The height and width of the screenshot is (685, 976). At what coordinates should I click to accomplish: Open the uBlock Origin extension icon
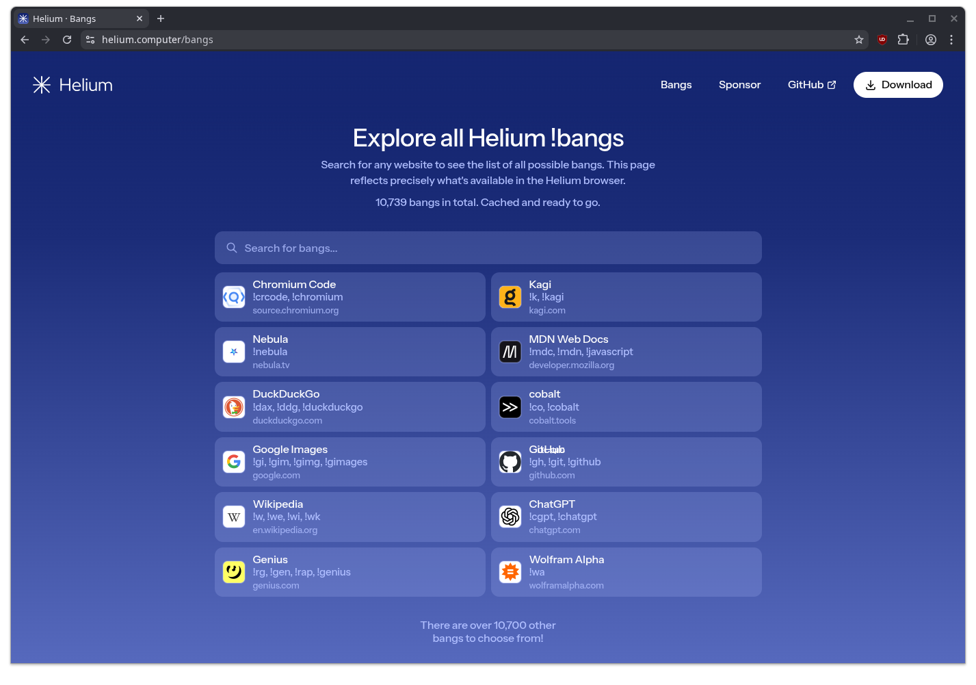click(882, 40)
